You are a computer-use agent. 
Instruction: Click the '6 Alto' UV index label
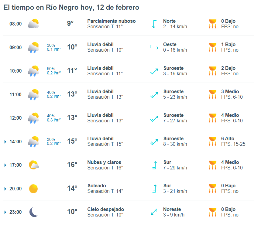click(x=228, y=139)
